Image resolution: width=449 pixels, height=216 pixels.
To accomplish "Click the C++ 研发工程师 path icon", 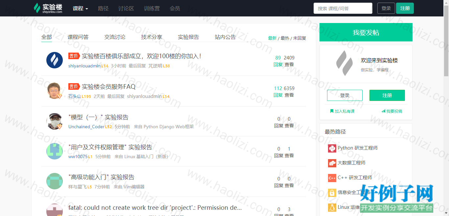I will pos(332,178).
